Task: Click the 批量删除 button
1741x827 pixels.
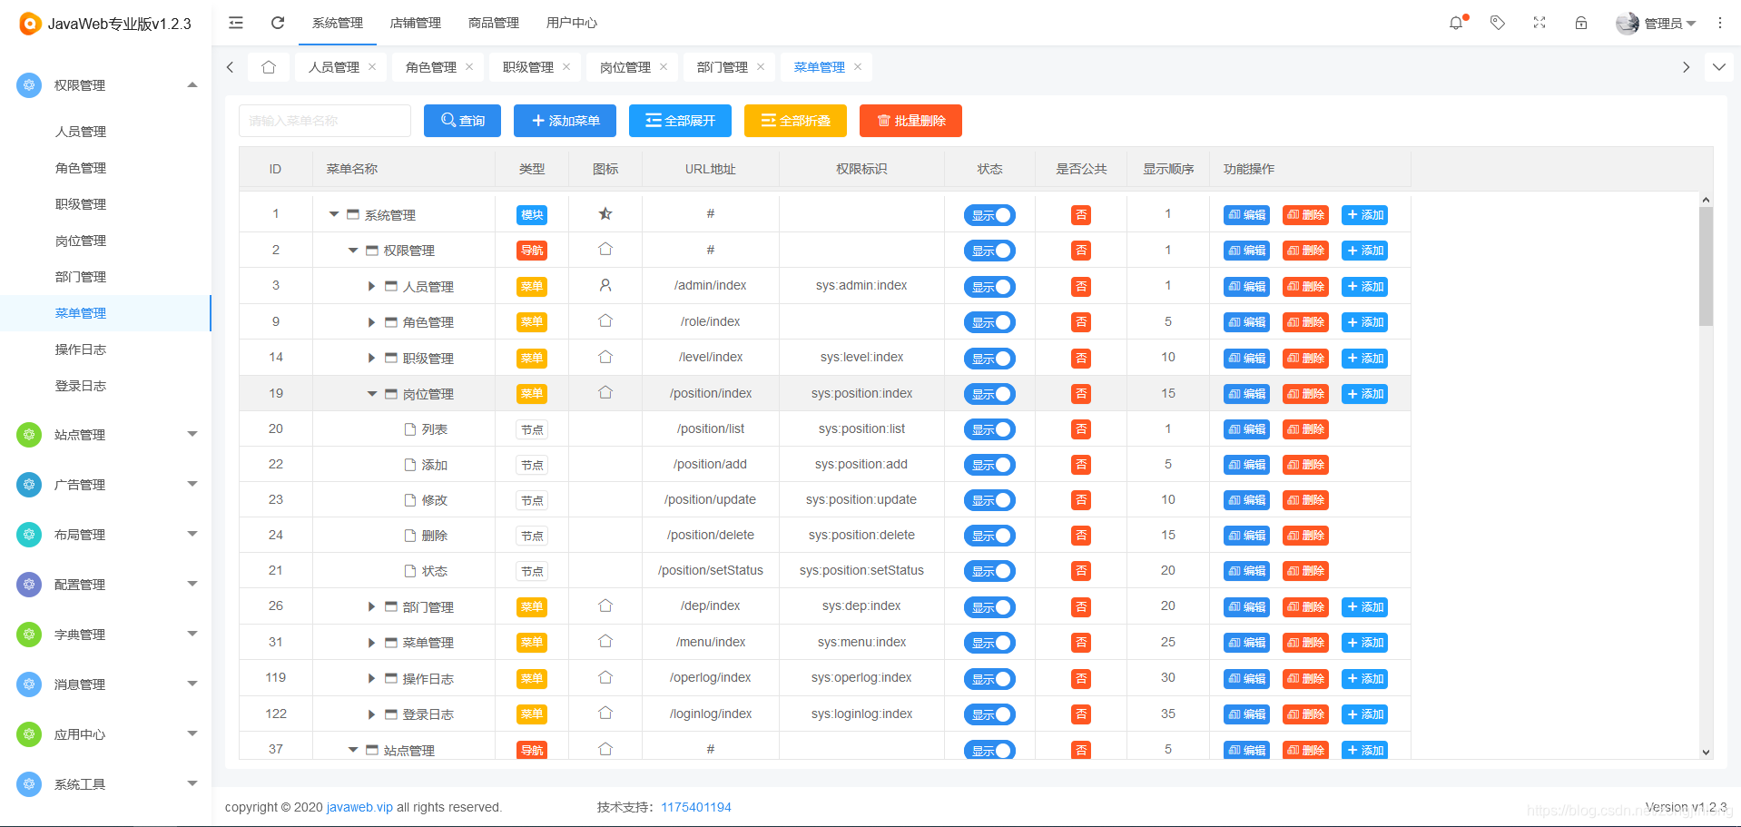Action: point(910,121)
